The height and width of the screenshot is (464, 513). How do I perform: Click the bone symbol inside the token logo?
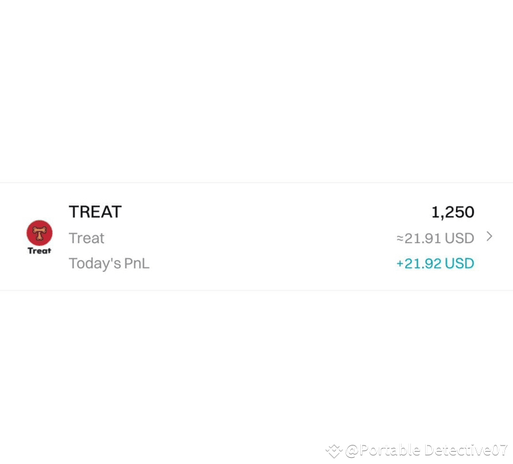[x=40, y=233]
